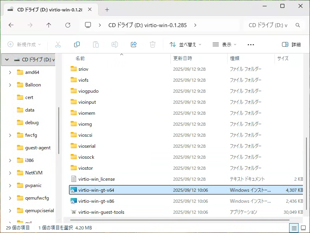This screenshot has height=233, width=310.
Task: Click the horizontal scrollbar of file list
Action: (180, 220)
